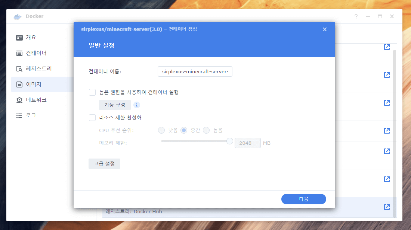Click the info icon next to 기능 구성
This screenshot has height=230, width=411.
coord(136,105)
